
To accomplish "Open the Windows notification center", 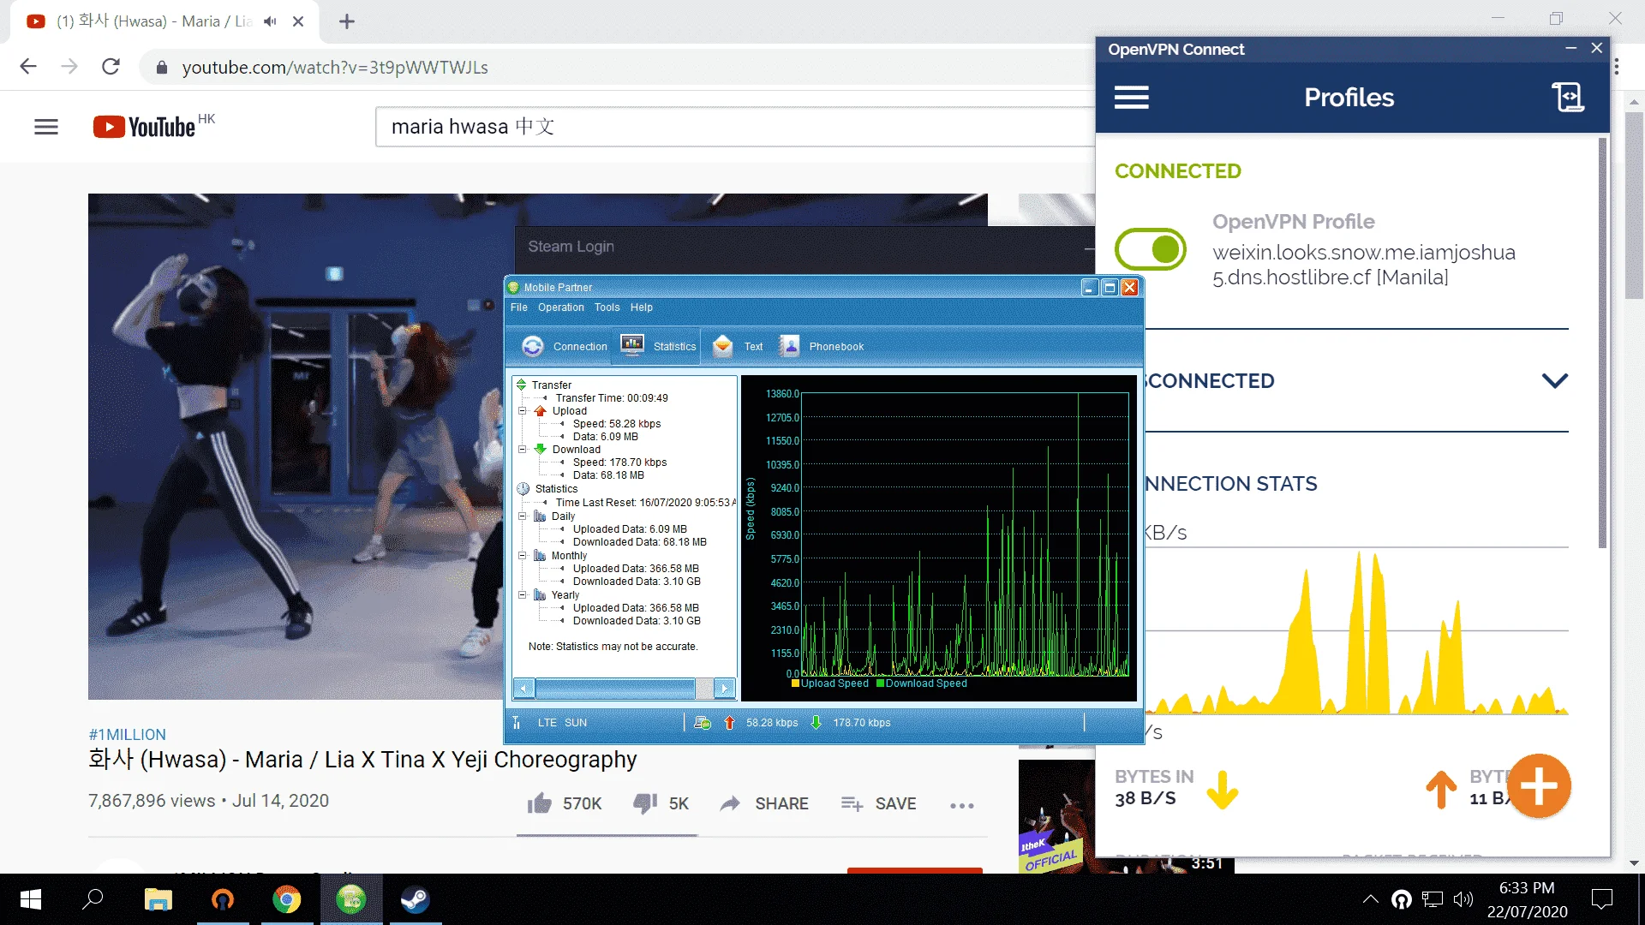I will [x=1601, y=899].
